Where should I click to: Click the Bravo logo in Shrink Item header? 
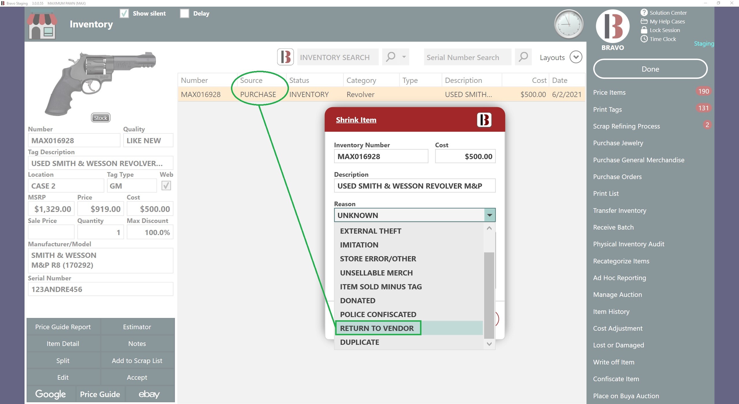click(x=484, y=120)
